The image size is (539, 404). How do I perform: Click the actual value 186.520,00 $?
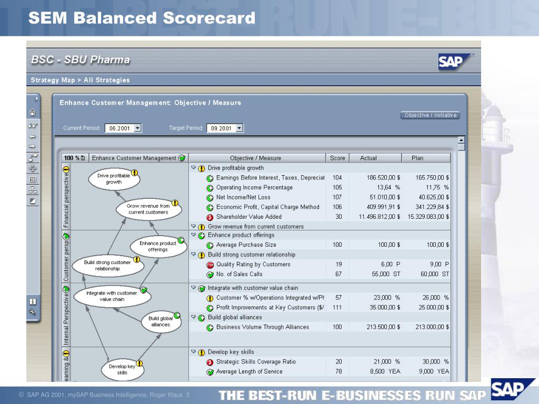[383, 178]
